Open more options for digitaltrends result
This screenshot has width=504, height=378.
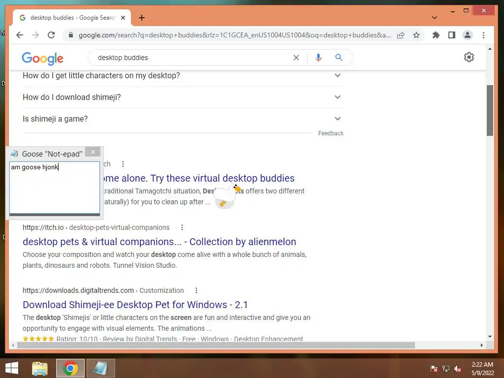196,290
